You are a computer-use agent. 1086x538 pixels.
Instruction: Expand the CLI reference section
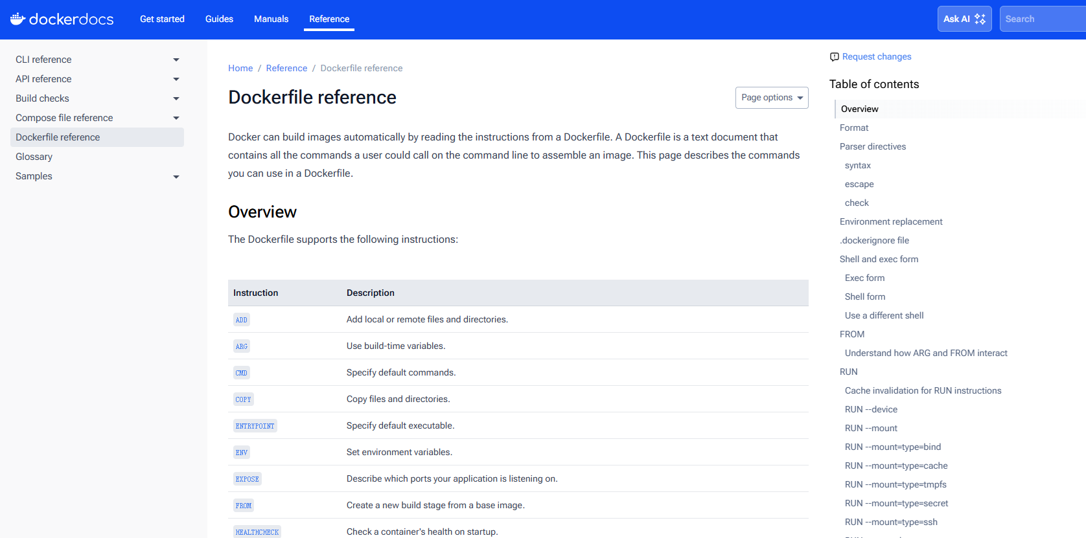[x=176, y=60]
